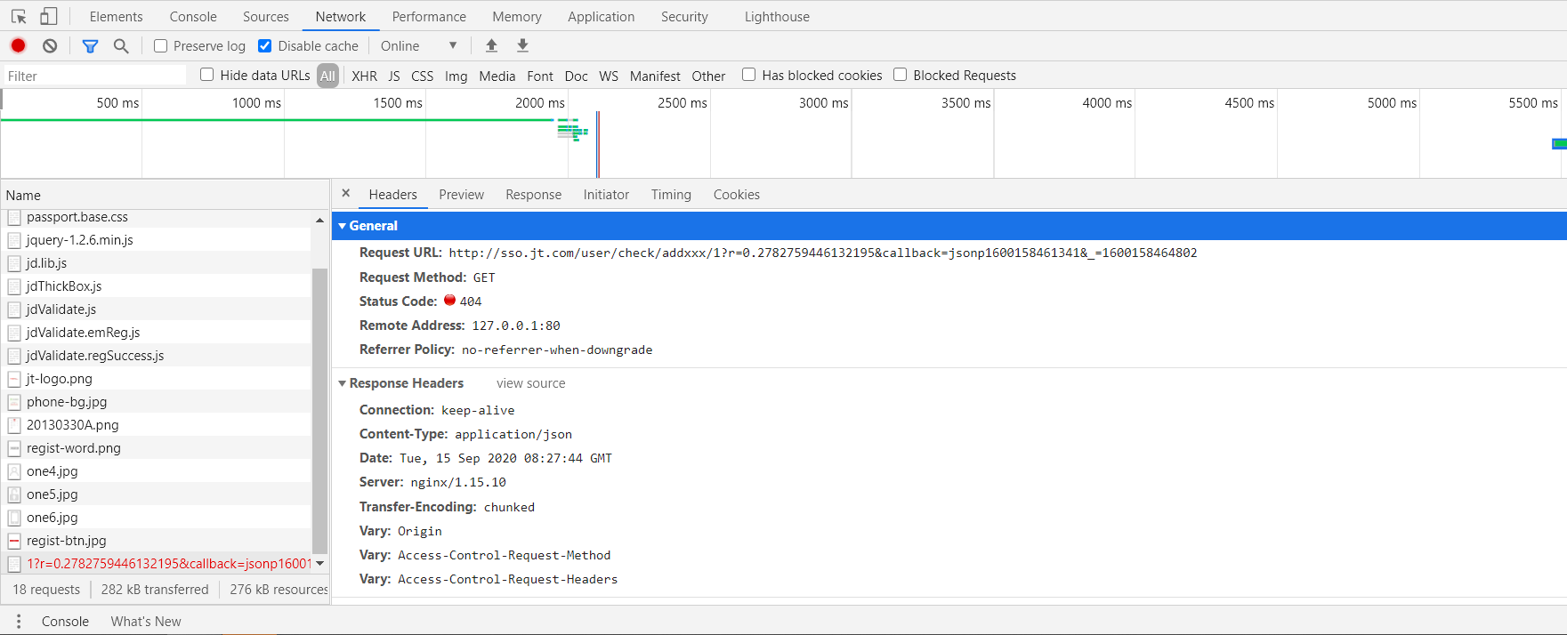The width and height of the screenshot is (1567, 635).
Task: Select the one5.jpg thumbnail icon
Action: 14,494
